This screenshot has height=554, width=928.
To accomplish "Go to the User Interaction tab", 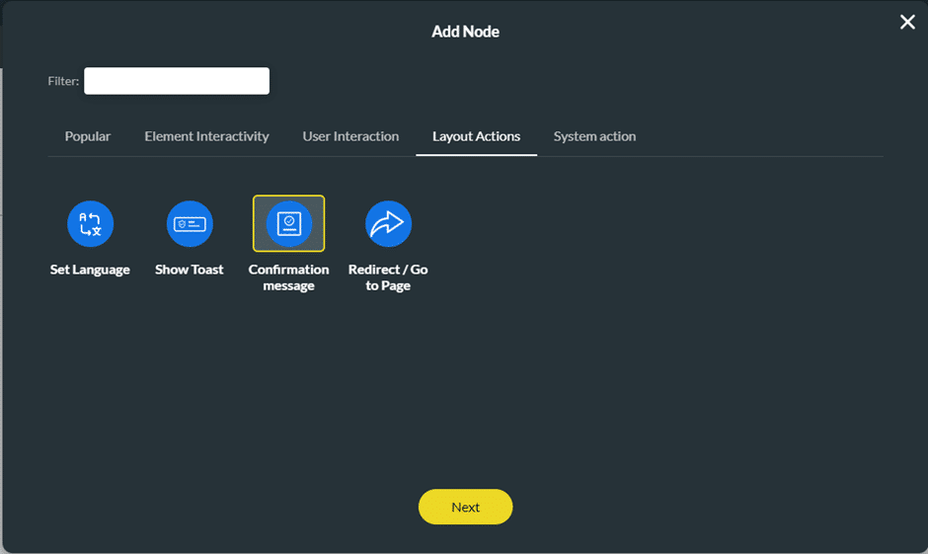I will (x=350, y=136).
